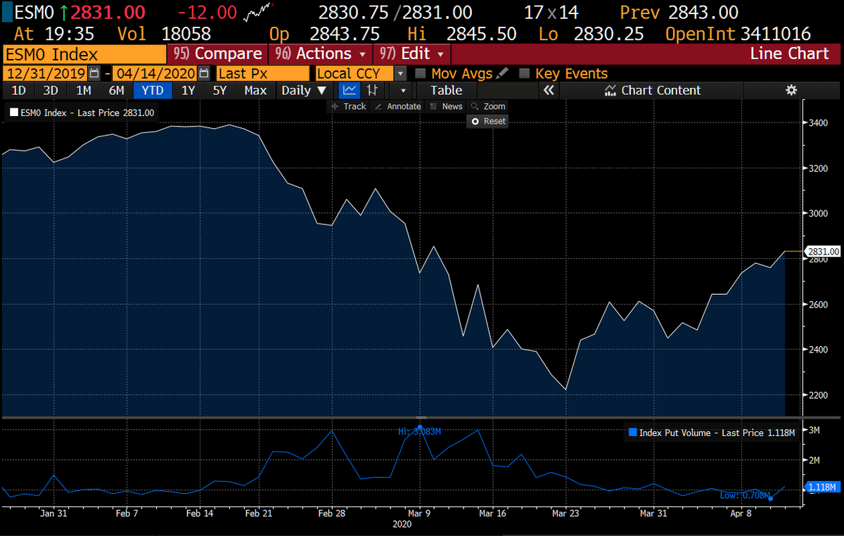This screenshot has width=844, height=536.
Task: Select the line chart type icon
Action: click(x=349, y=90)
